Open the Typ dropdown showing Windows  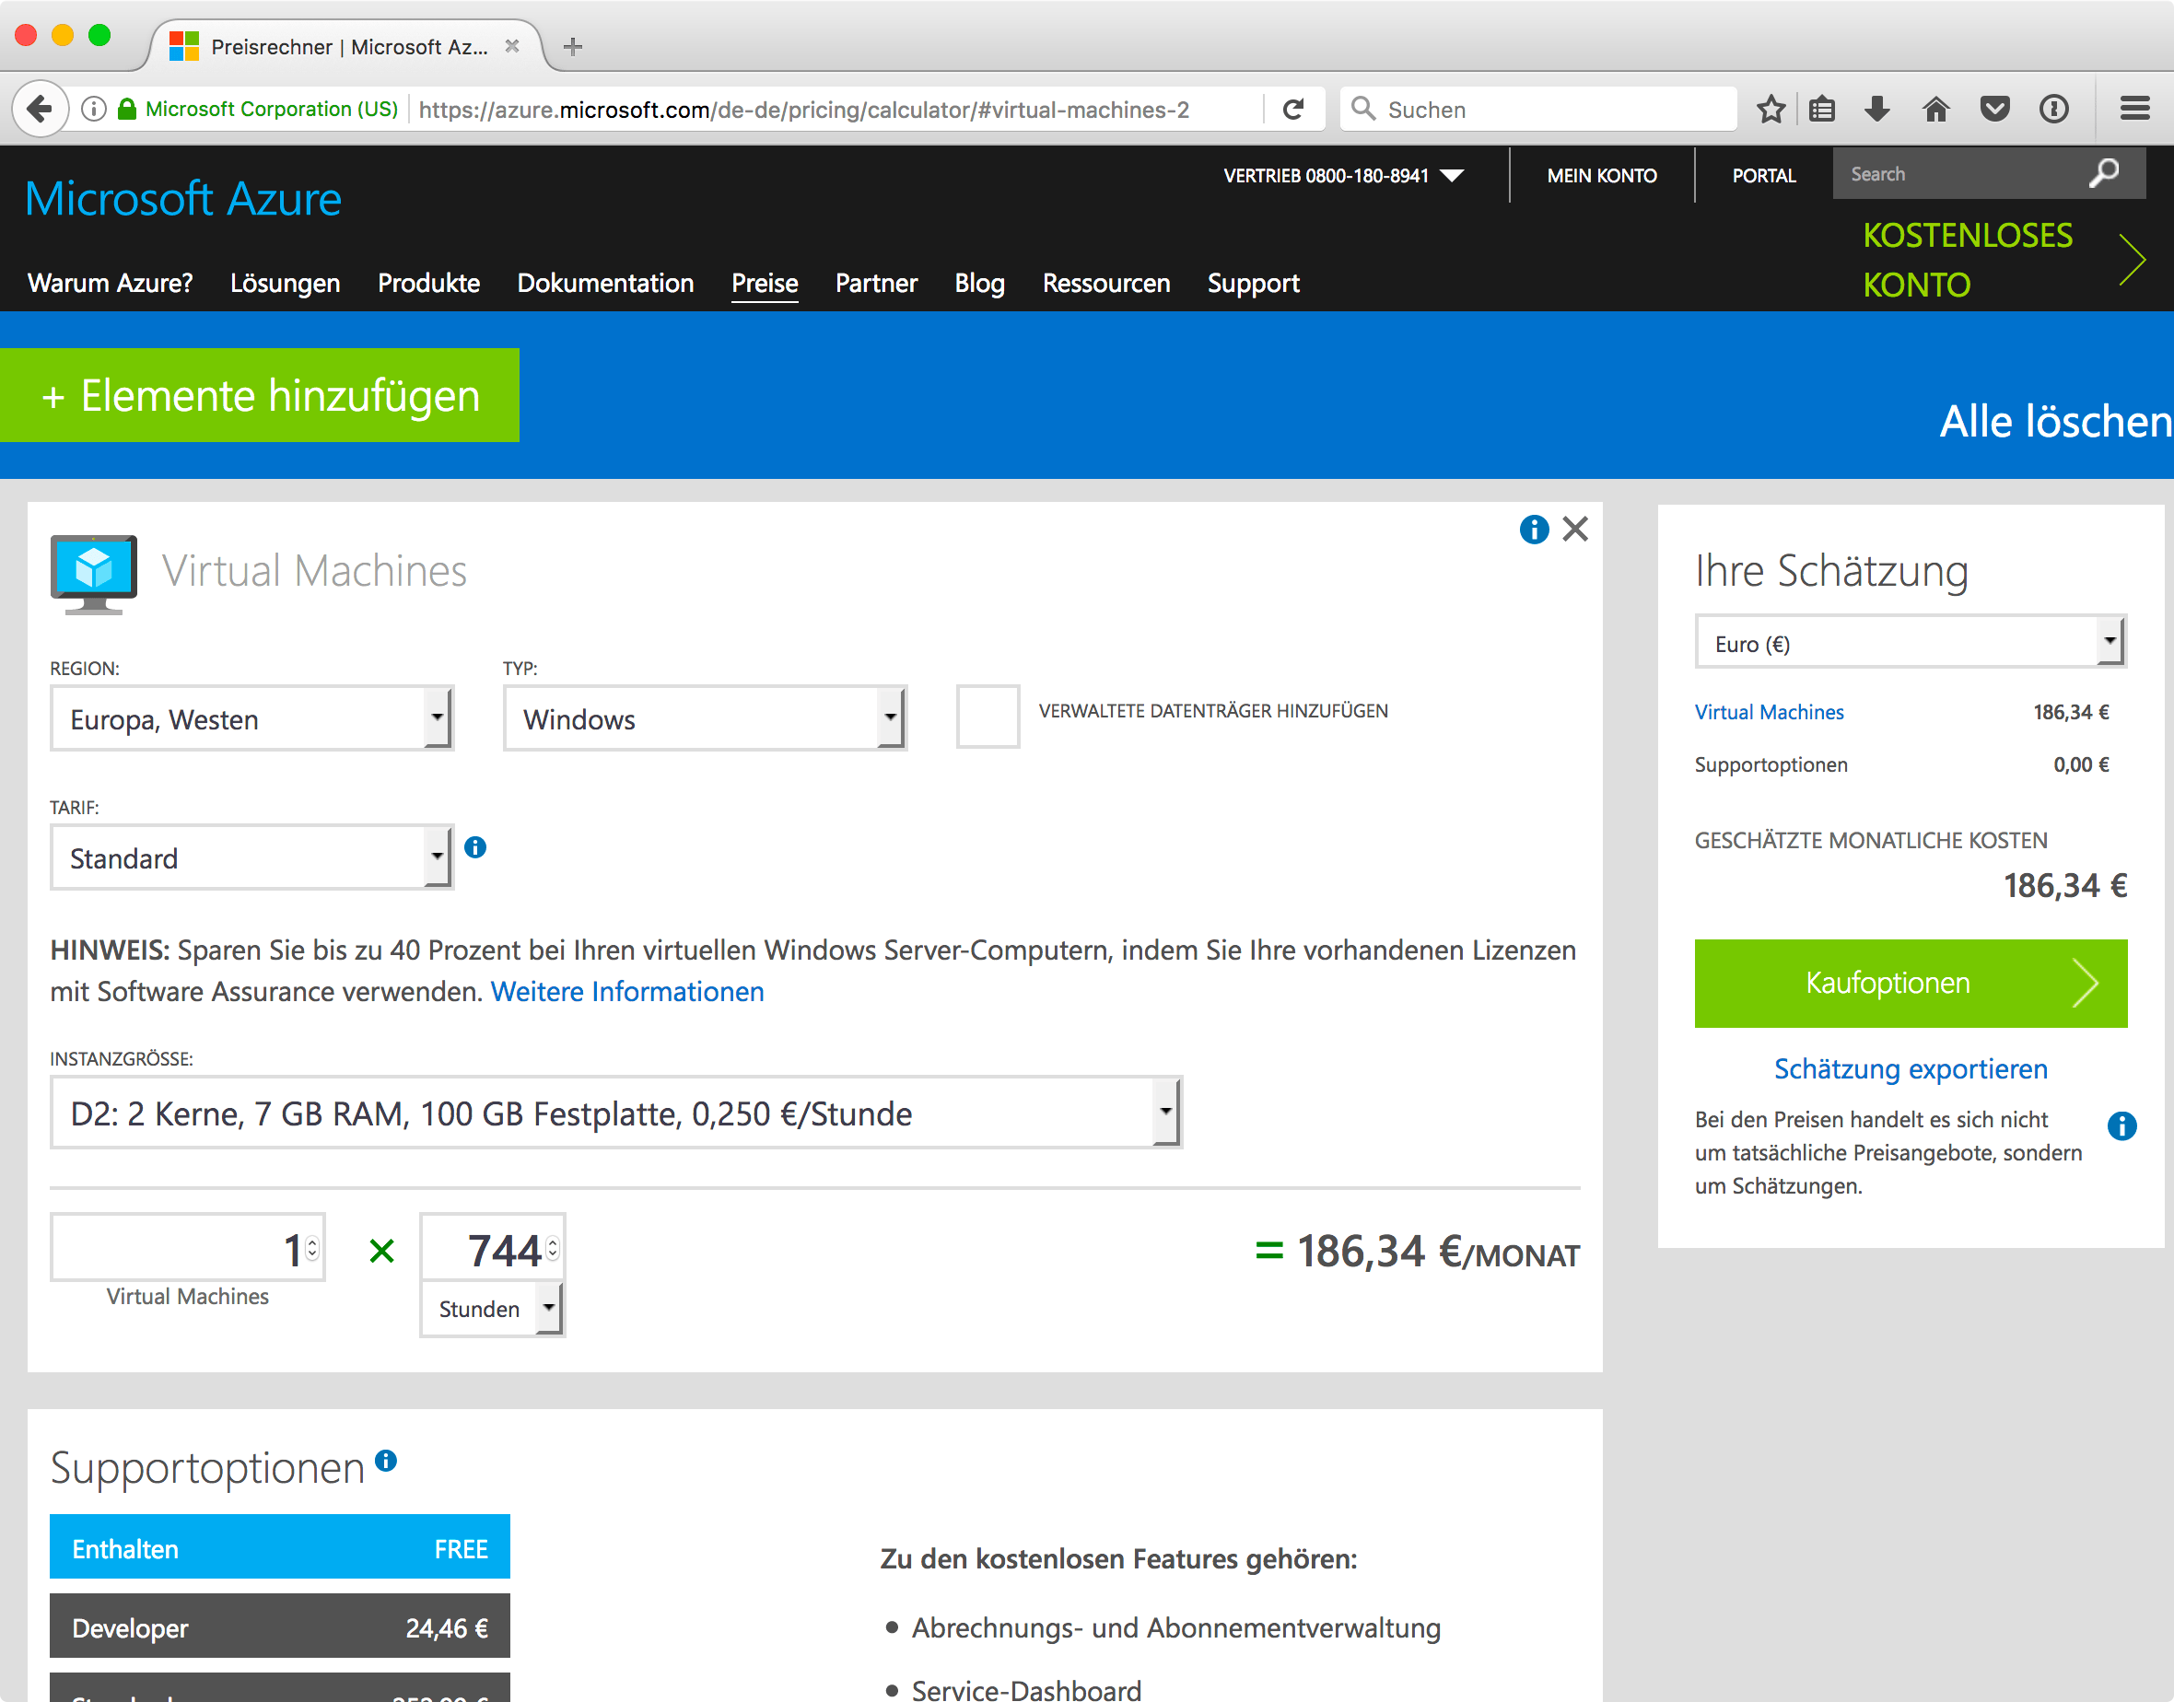pos(705,718)
